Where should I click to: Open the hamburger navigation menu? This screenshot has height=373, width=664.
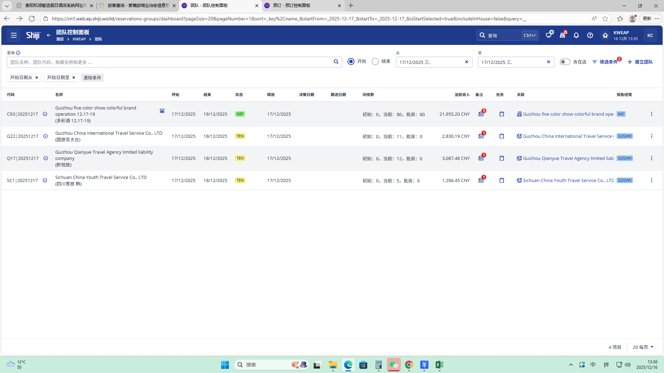[14, 35]
